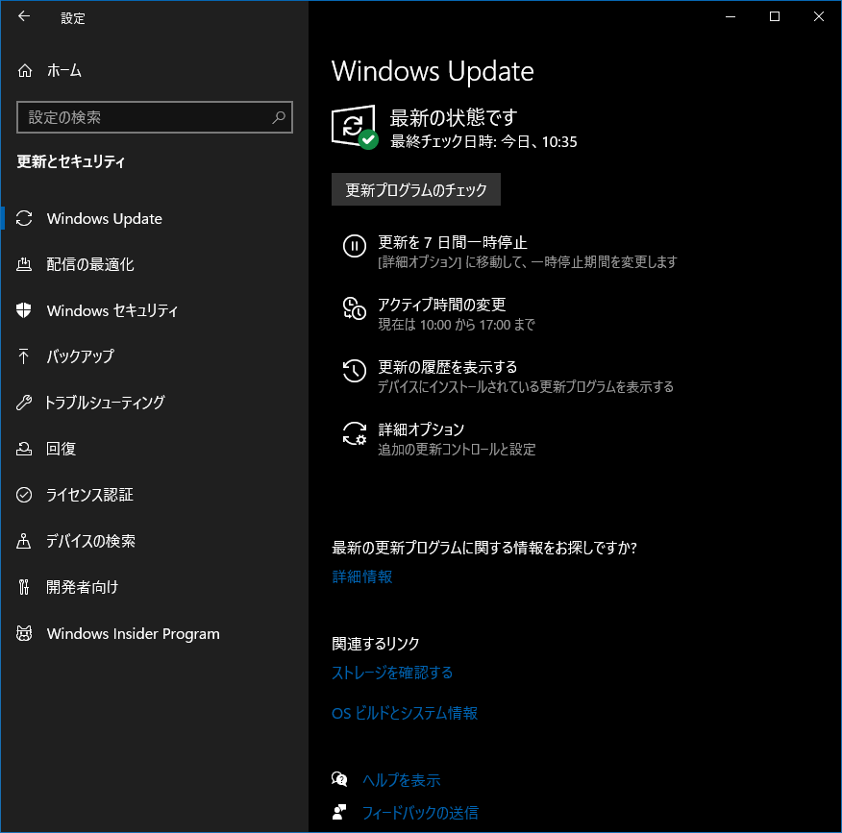Screen dimensions: 842x833
Task: Click the Windows セキュリティ shield icon
Action: click(25, 310)
